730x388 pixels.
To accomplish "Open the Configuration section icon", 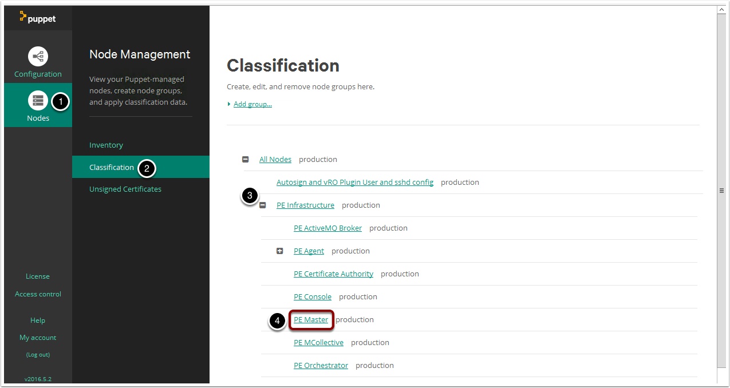I will 38,56.
